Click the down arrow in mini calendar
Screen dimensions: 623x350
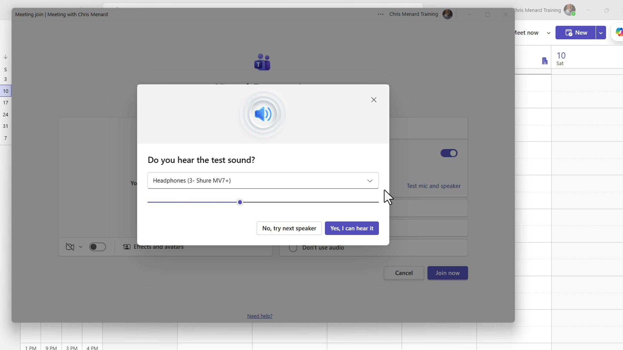pyautogui.click(x=6, y=57)
